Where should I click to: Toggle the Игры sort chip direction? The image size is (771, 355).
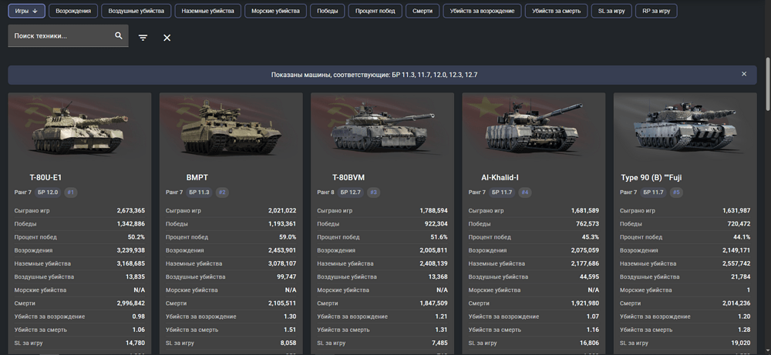coord(27,11)
